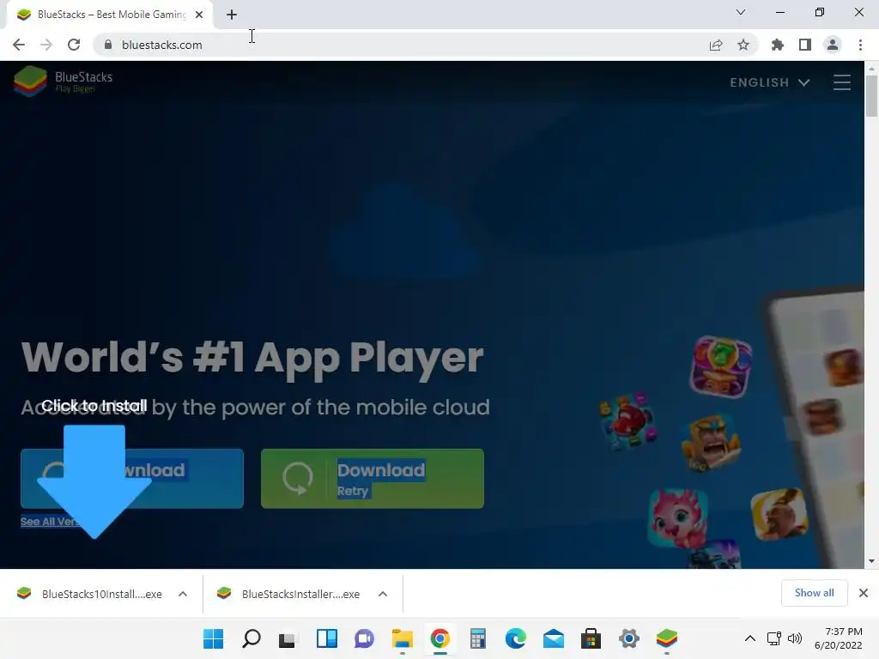
Task: Bookmark this tab with star icon
Action: click(743, 45)
